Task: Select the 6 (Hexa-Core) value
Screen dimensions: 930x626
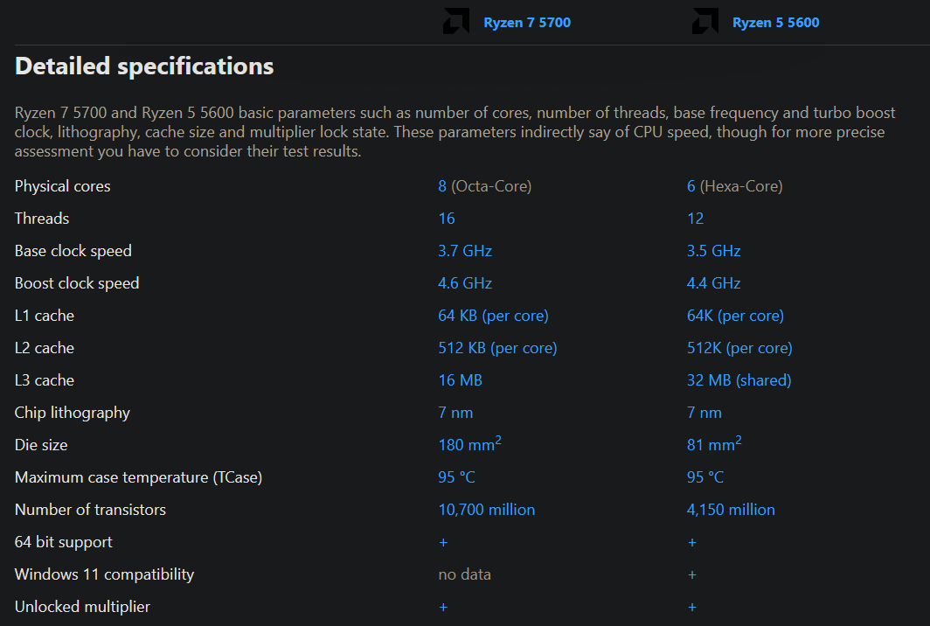Action: click(734, 186)
